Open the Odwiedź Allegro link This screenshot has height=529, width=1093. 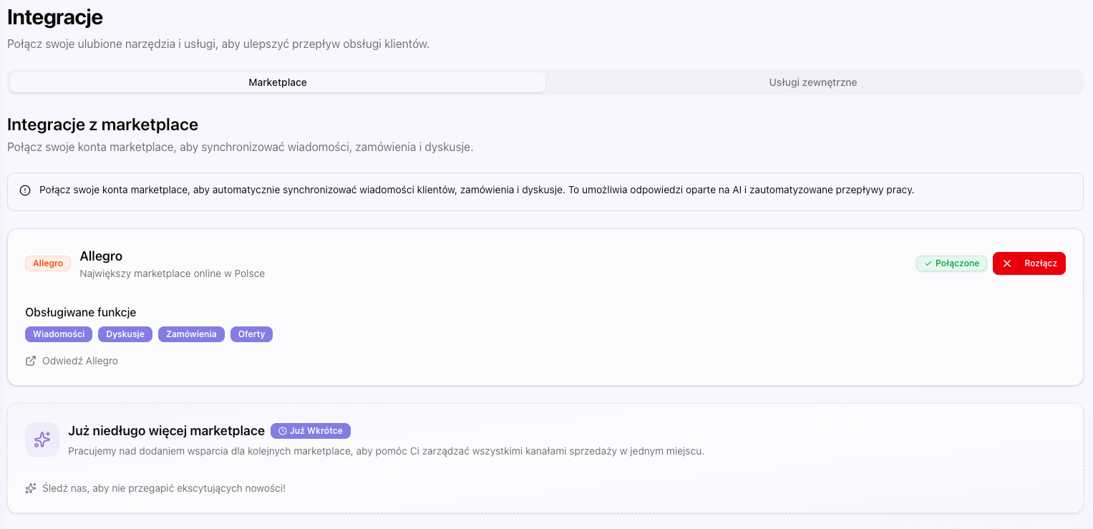pyautogui.click(x=80, y=361)
